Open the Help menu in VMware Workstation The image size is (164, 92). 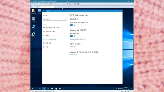pos(47,4)
